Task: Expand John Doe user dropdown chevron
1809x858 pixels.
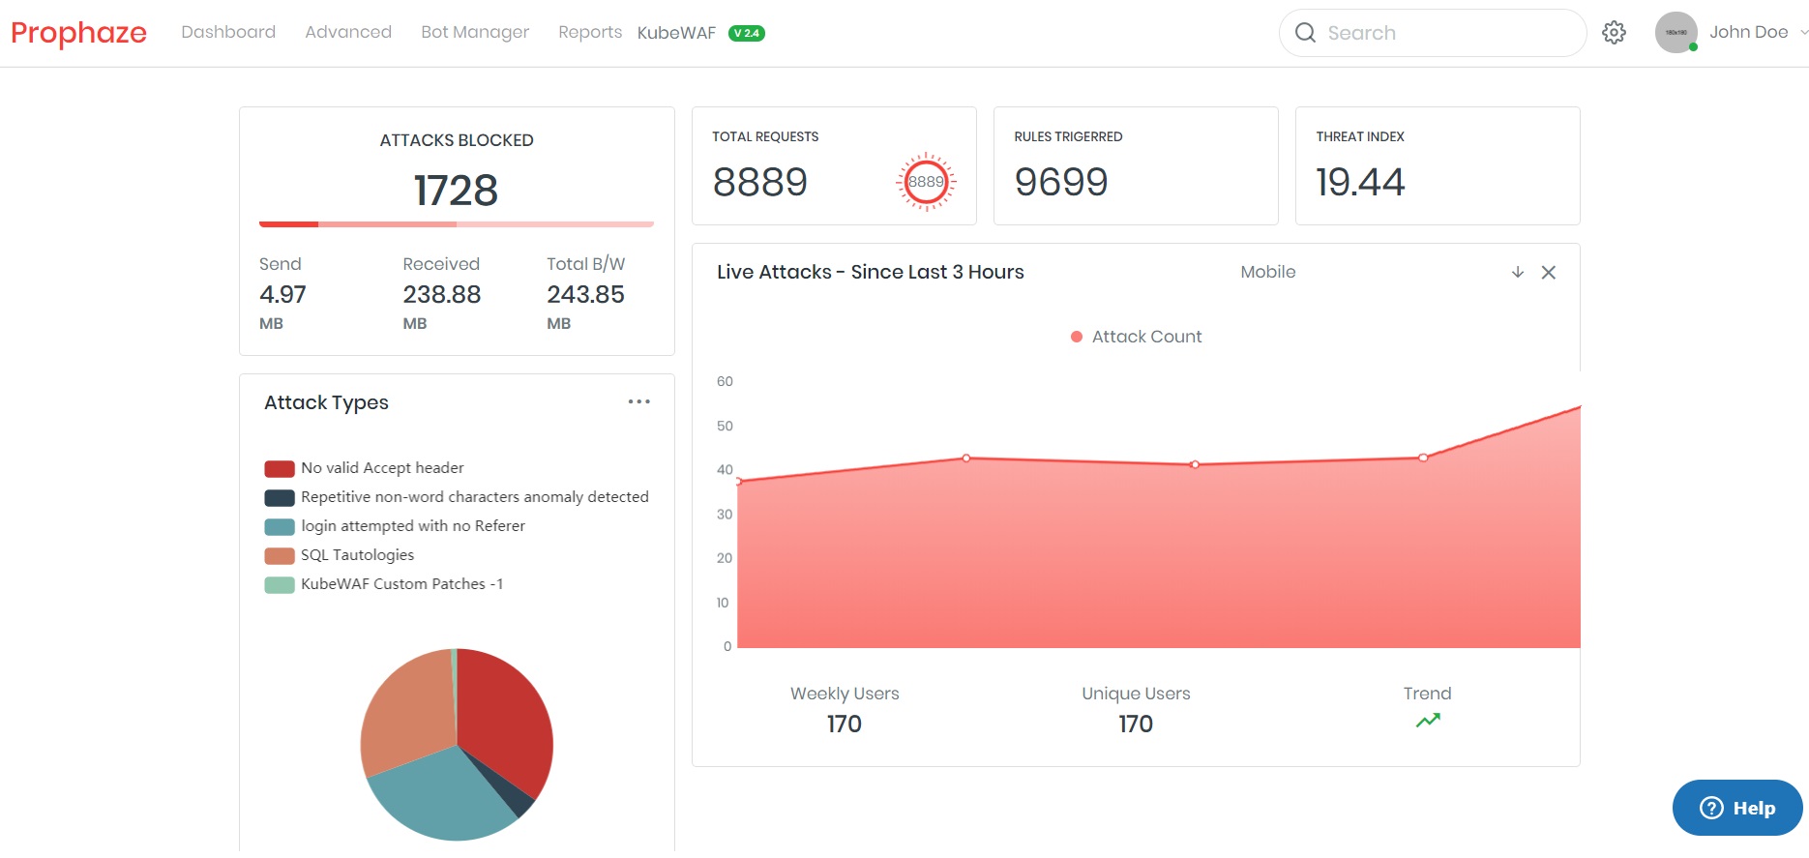Action: [x=1804, y=32]
